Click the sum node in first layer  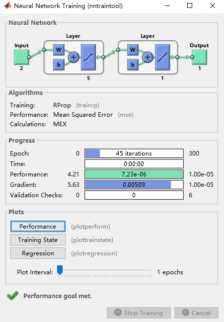coord(74,57)
